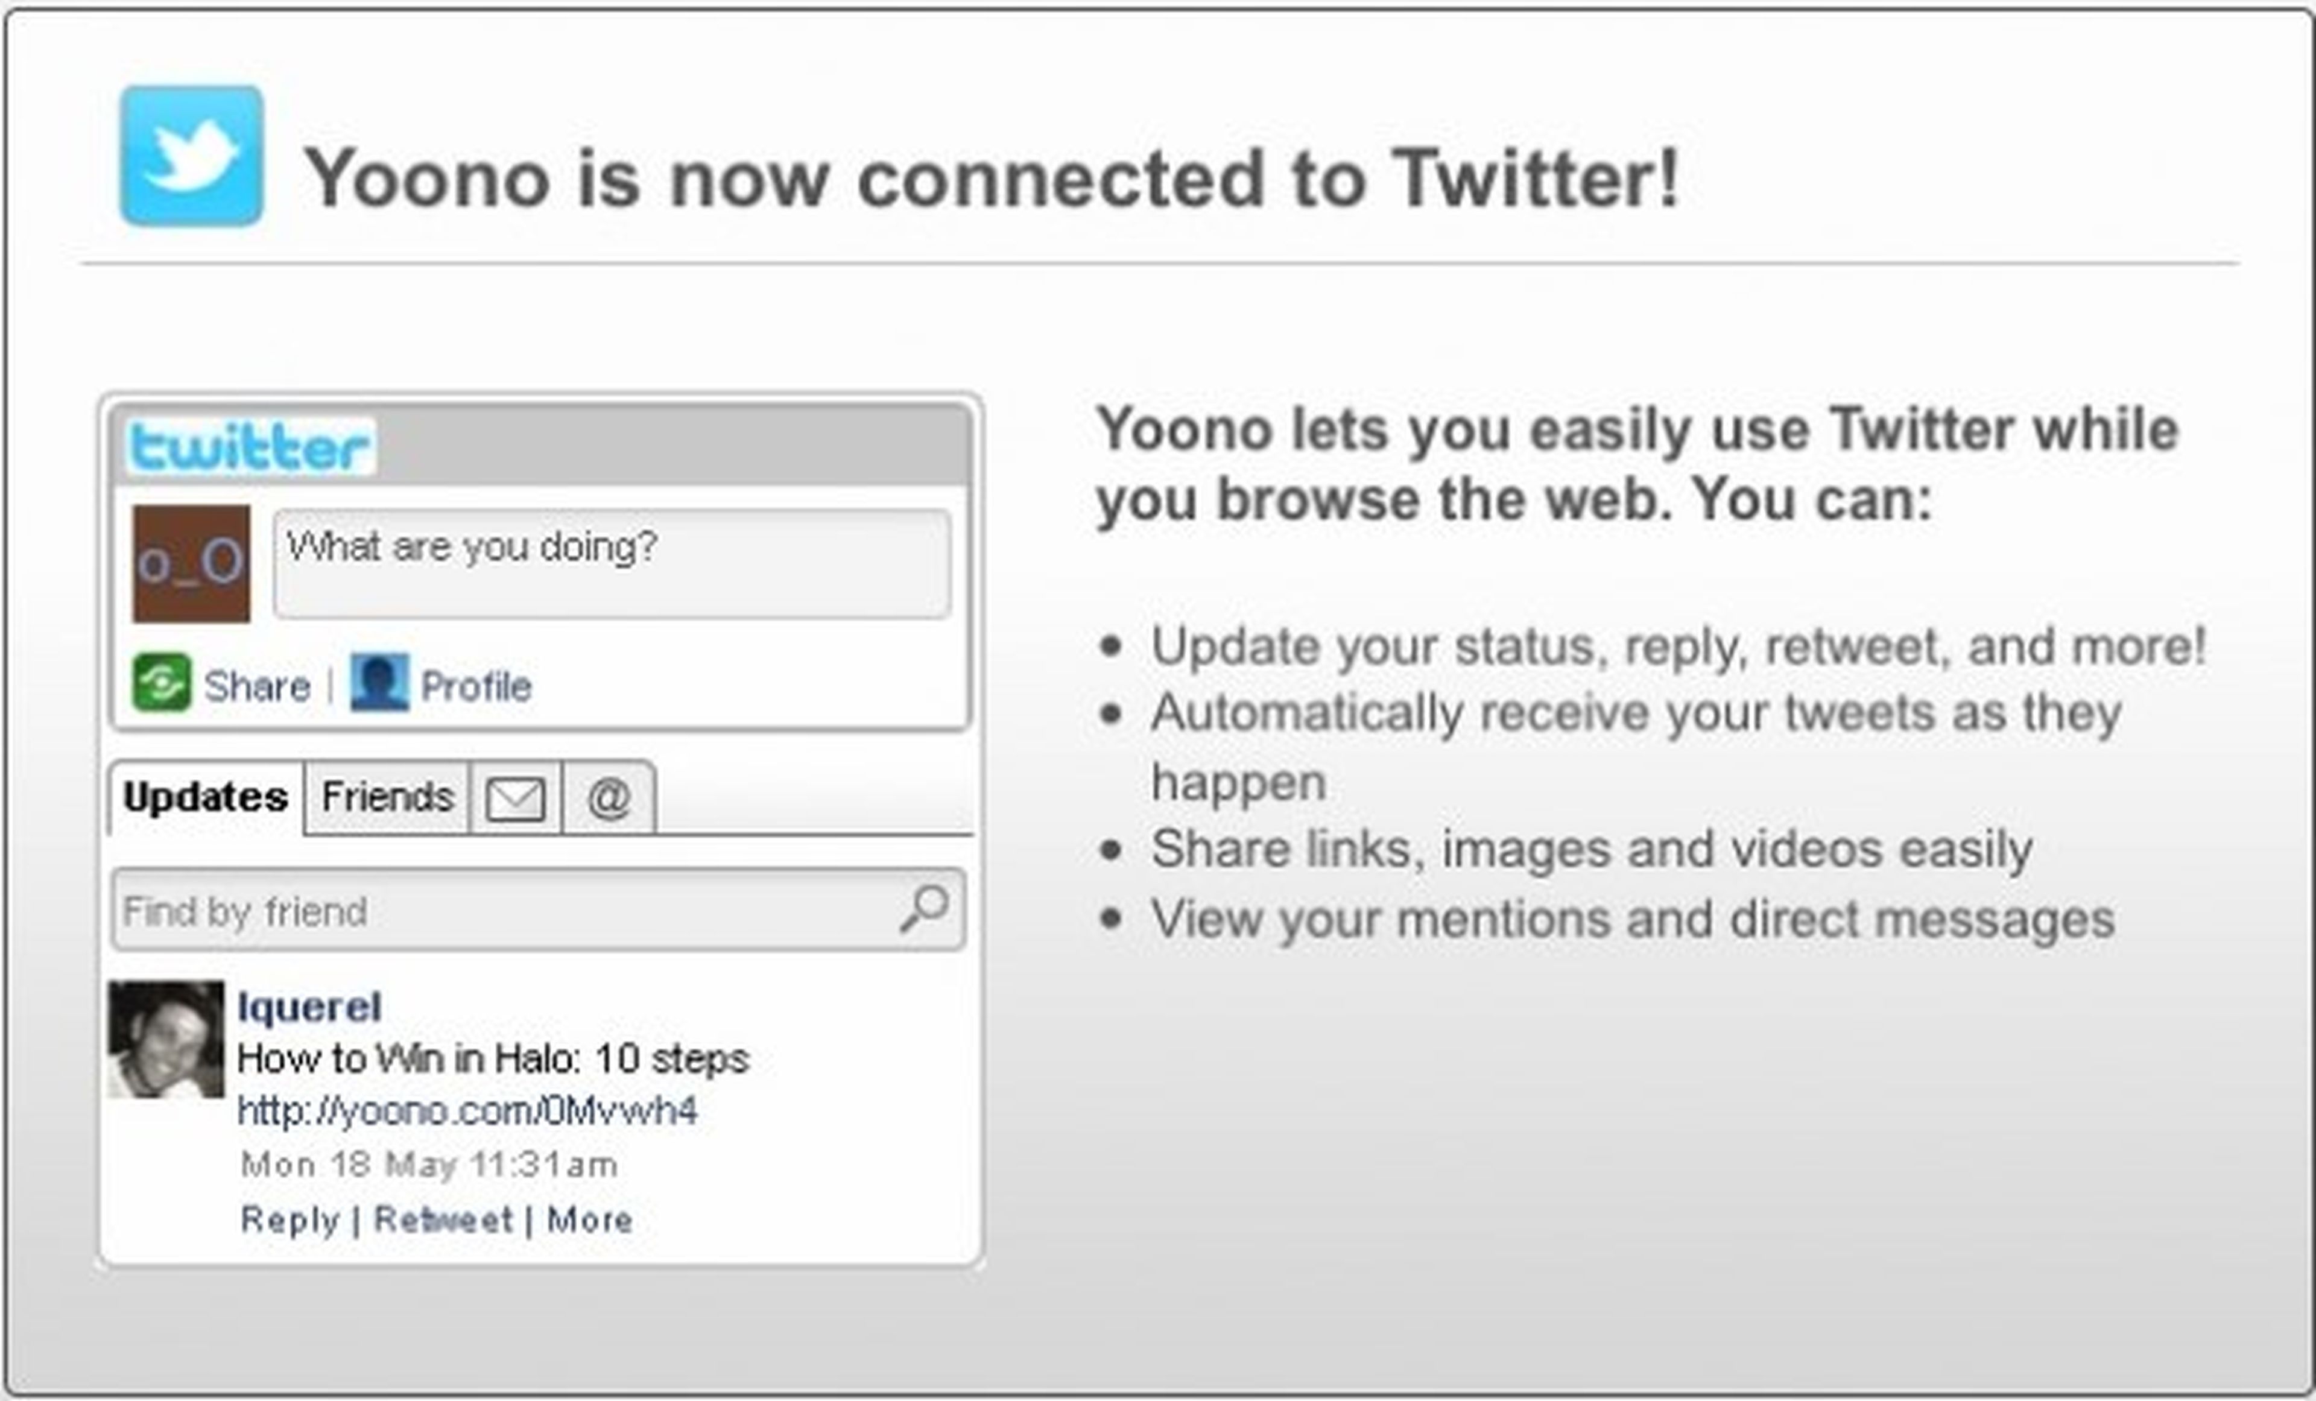Screen dimensions: 2316x1401
Task: Switch to the Updates tab
Action: (x=206, y=798)
